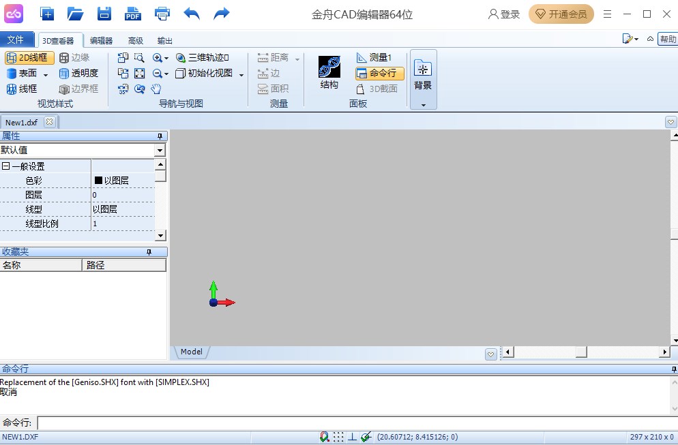Screen dimensions: 678x445
Task: Switch to the 编辑器 ribbon tab
Action: (102, 41)
